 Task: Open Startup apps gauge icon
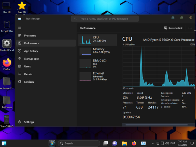click(x=20, y=58)
